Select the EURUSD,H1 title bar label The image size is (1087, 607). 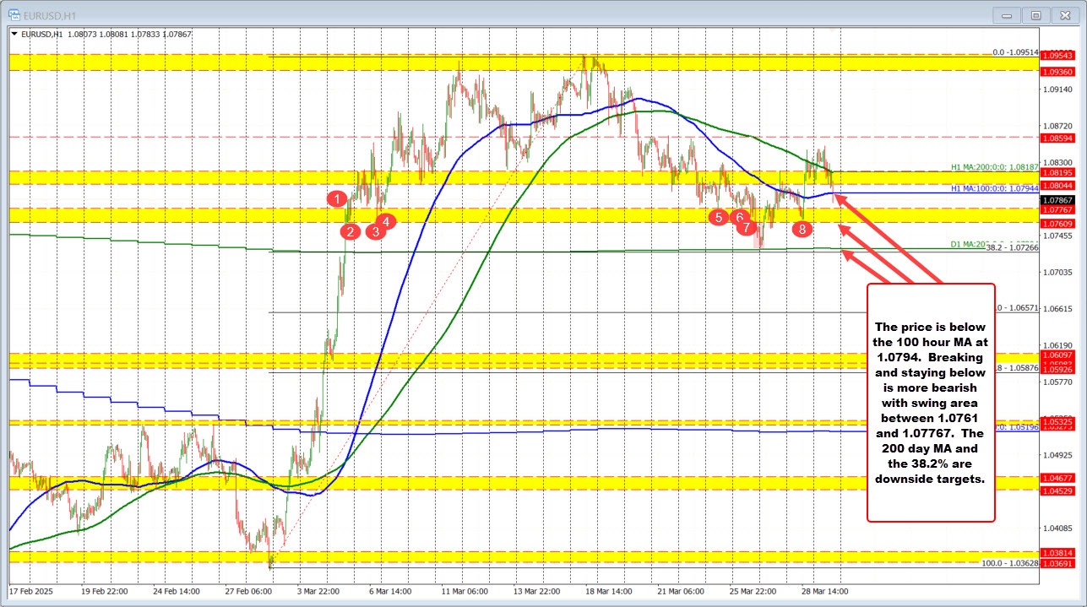(x=51, y=14)
